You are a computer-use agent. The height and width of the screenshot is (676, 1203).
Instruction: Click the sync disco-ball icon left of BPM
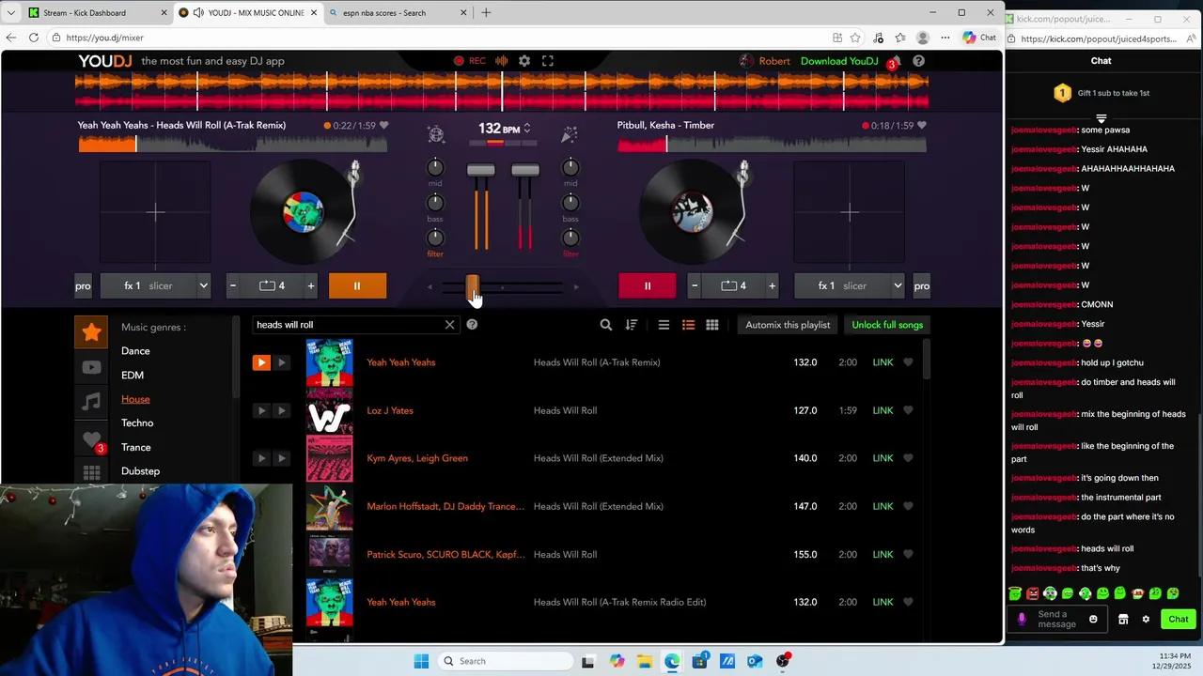436,134
